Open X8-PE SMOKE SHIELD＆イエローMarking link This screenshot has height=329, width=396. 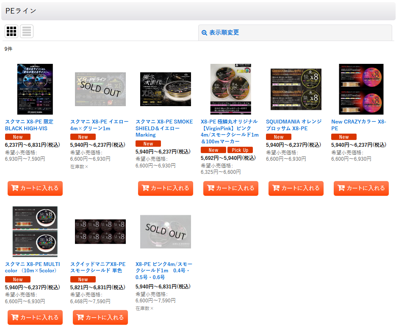coord(164,128)
